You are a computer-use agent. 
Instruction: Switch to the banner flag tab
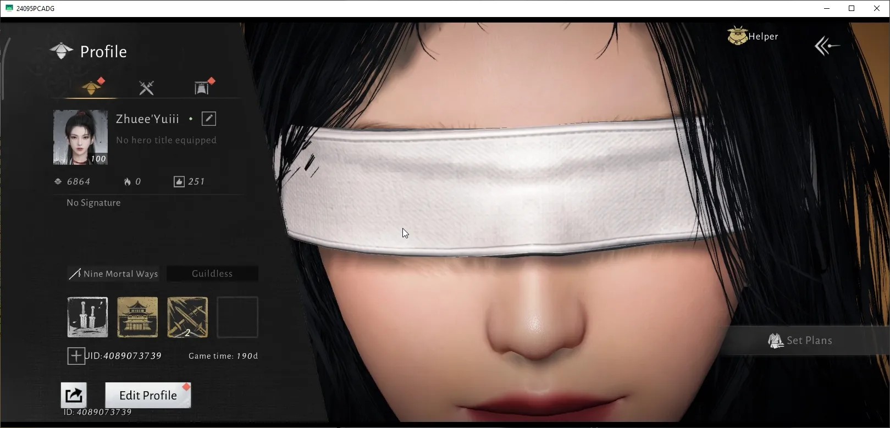[x=202, y=87]
